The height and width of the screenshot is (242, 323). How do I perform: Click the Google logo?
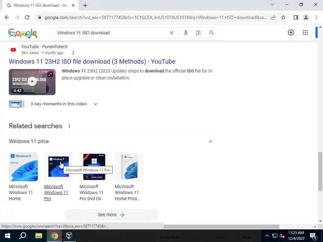[23, 33]
